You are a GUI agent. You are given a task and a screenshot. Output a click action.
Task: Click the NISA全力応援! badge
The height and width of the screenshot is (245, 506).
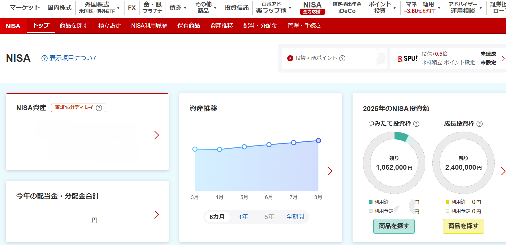pos(312,12)
